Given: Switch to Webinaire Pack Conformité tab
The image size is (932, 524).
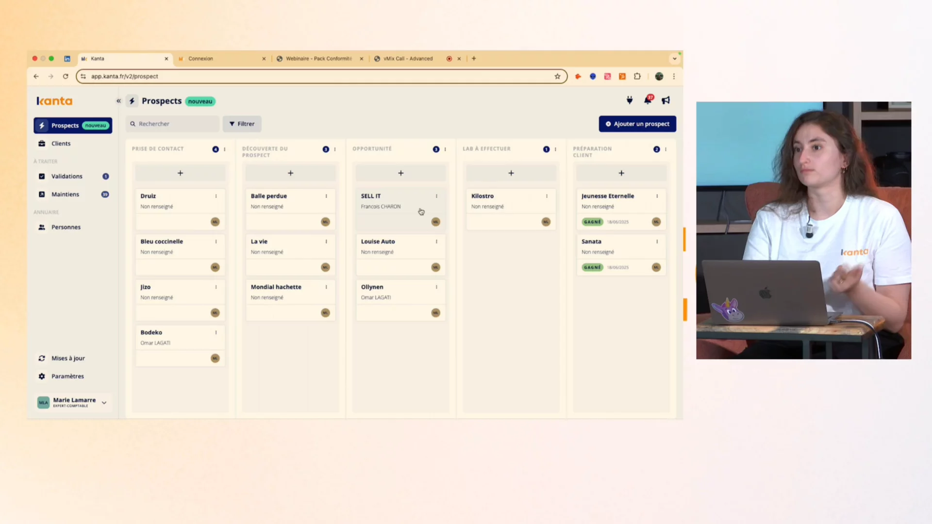Looking at the screenshot, I should click(319, 59).
